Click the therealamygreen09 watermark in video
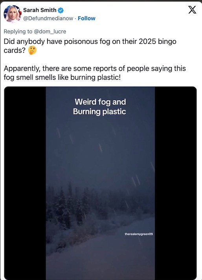Viewport: 202px width, 280px height. click(x=139, y=234)
